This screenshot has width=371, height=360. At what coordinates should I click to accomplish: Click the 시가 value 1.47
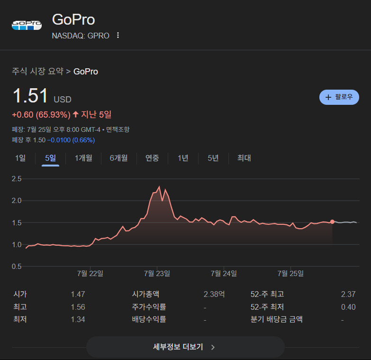pos(78,294)
